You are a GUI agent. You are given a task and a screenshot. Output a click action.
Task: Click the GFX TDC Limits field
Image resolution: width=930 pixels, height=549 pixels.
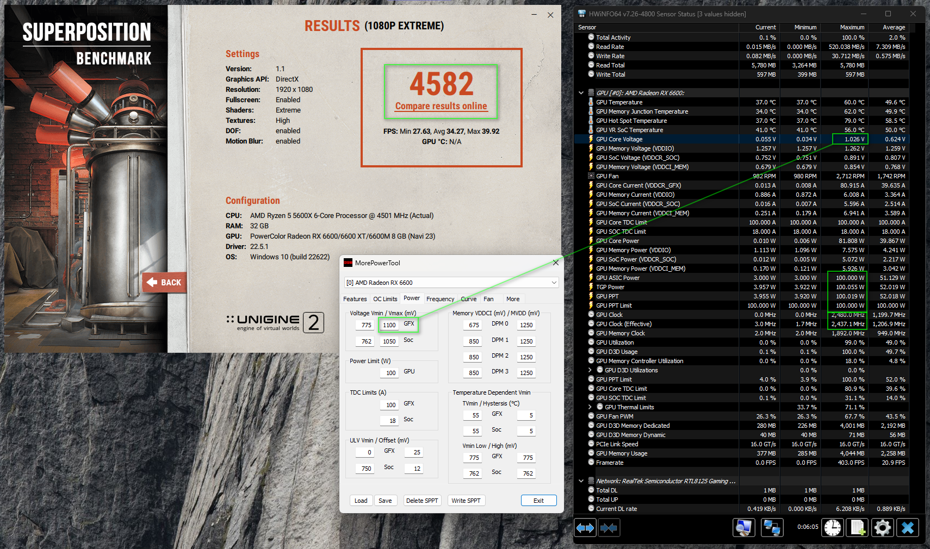coord(389,405)
